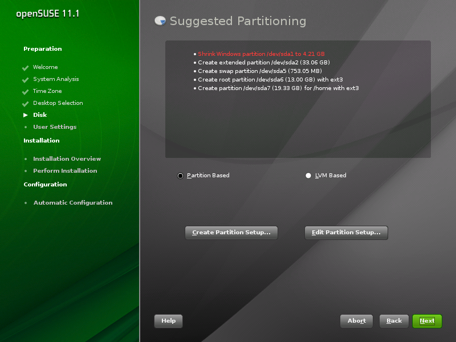Click the Suggested Partitioning title

[x=238, y=21]
